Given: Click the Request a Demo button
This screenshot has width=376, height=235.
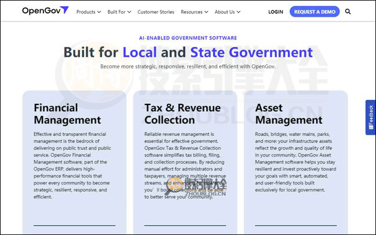Looking at the screenshot, I should (x=314, y=12).
